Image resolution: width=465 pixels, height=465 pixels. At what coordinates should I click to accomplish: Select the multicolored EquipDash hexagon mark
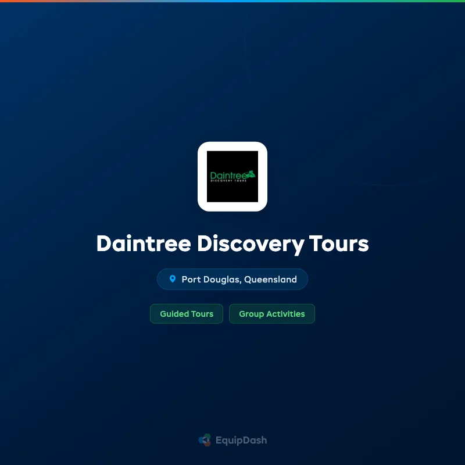click(x=204, y=440)
